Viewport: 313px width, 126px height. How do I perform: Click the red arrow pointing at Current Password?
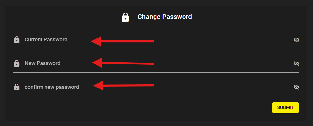[122, 41]
